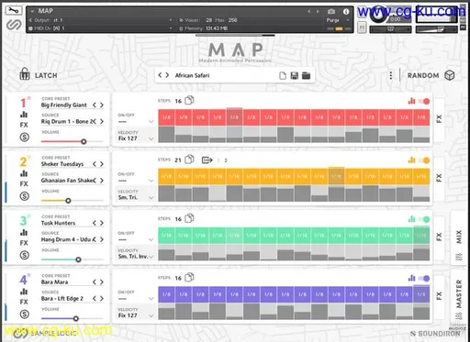The height and width of the screenshot is (342, 470).
Task: Toggle track 2 orange power switch
Action: pyautogui.click(x=424, y=160)
